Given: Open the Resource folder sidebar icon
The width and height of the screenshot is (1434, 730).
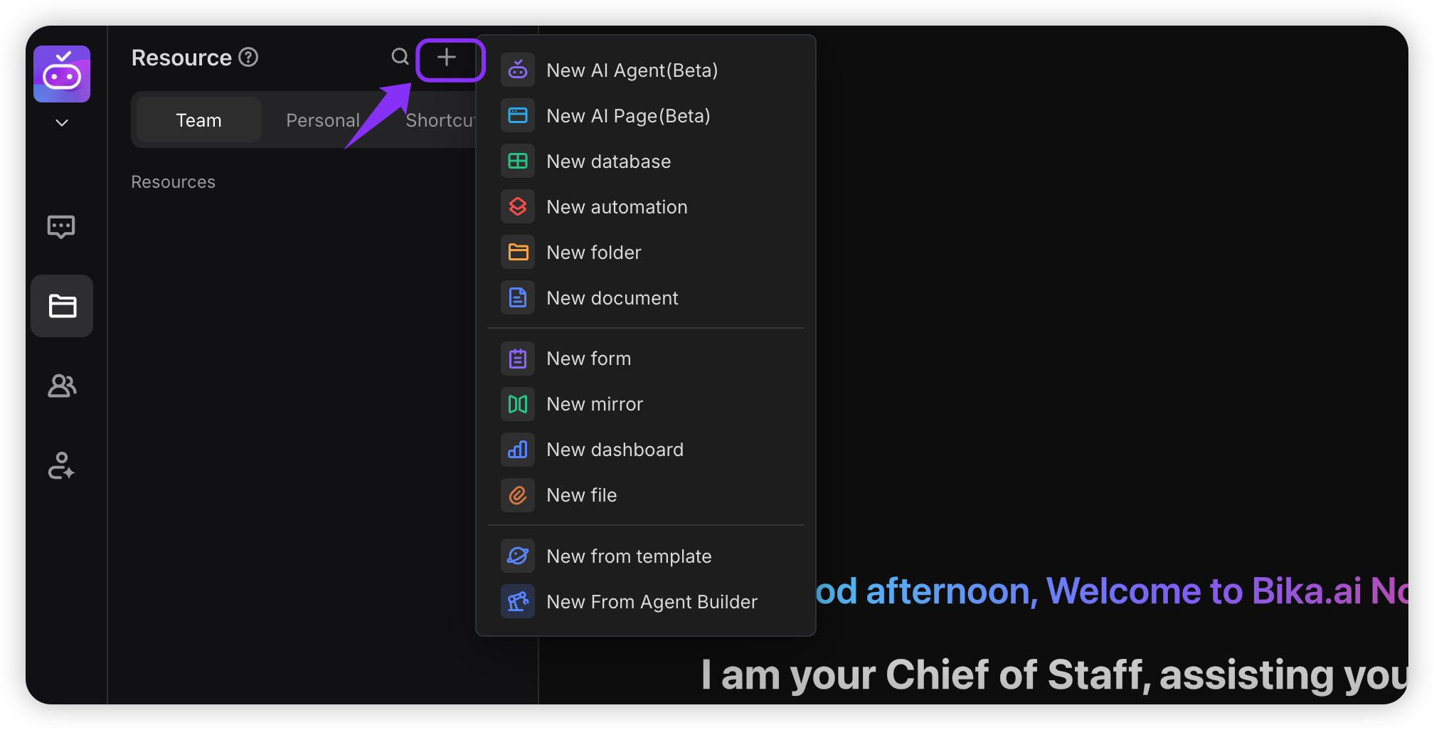Looking at the screenshot, I should (62, 306).
